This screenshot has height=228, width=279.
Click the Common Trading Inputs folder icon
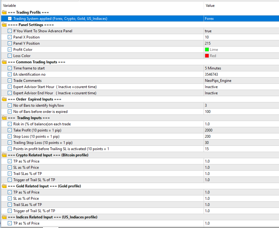click(x=4, y=62)
